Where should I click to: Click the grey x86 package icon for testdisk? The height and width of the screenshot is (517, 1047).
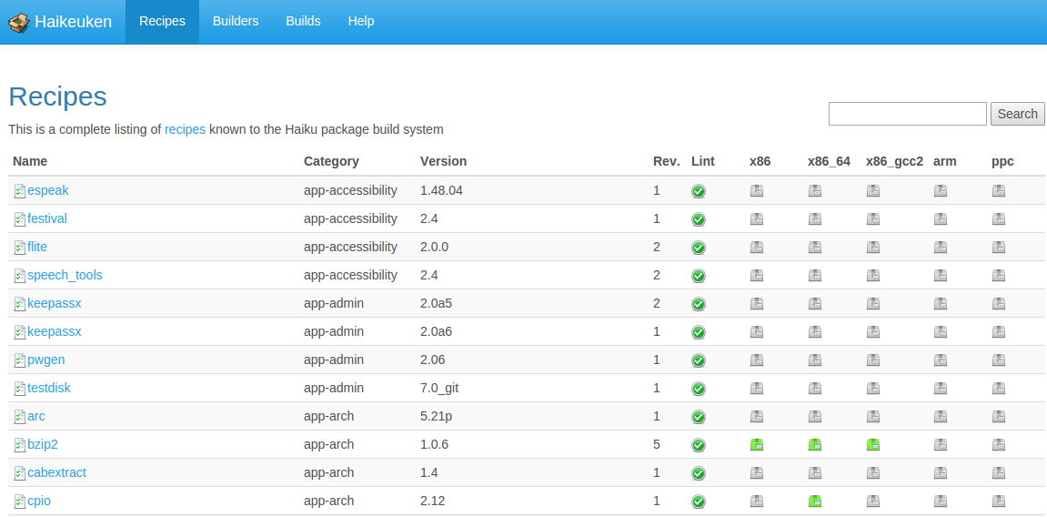click(x=757, y=388)
